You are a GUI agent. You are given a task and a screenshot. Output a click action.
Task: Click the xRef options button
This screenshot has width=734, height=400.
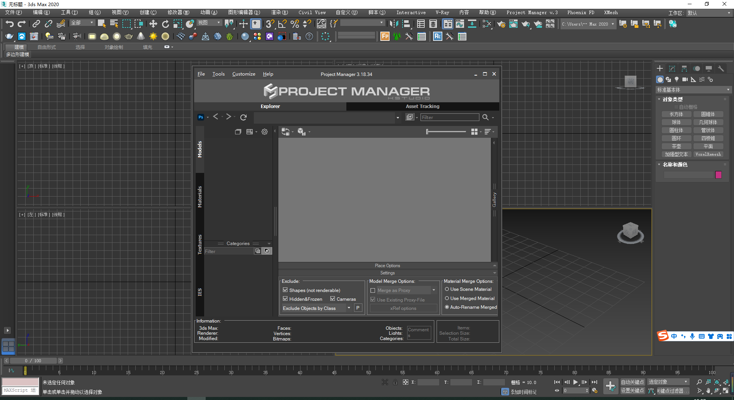click(x=403, y=308)
